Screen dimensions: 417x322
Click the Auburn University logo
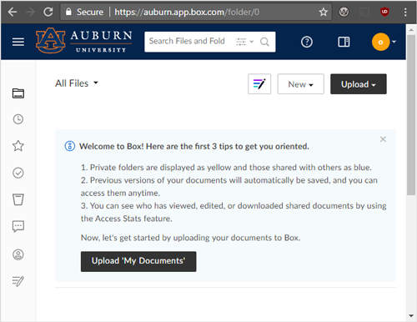pos(83,41)
